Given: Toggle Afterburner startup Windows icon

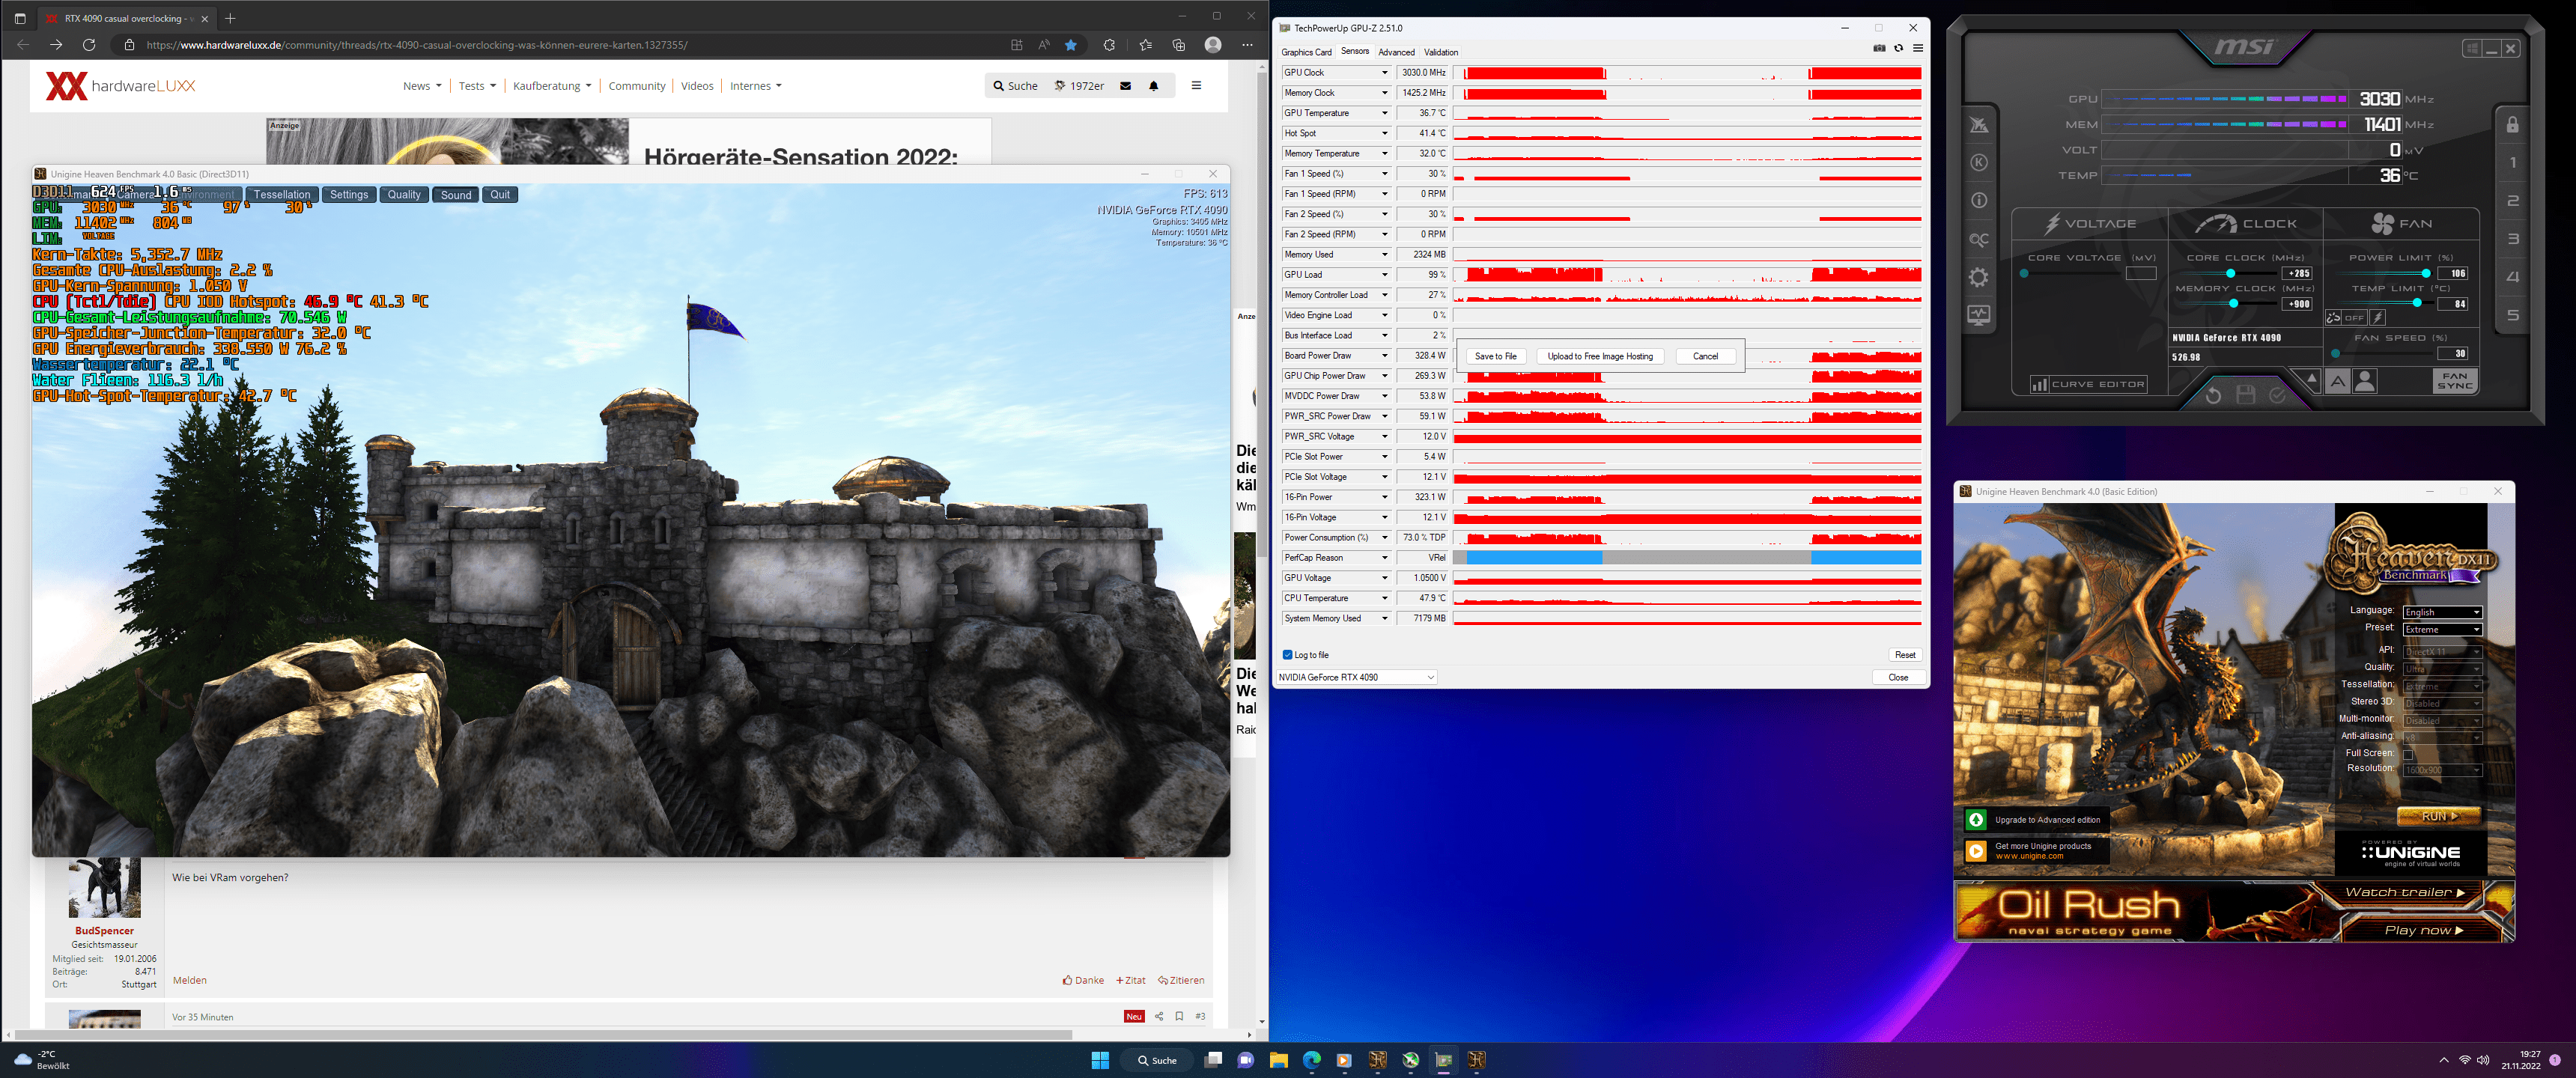Looking at the screenshot, I should [2472, 48].
